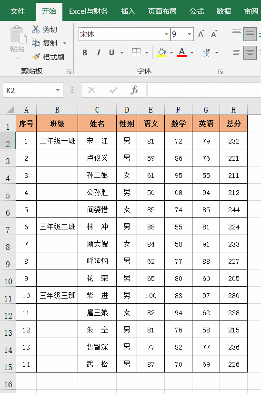Open the Insert Function fx dialog
Image resolution: width=261 pixels, height=393 pixels.
tap(134, 90)
